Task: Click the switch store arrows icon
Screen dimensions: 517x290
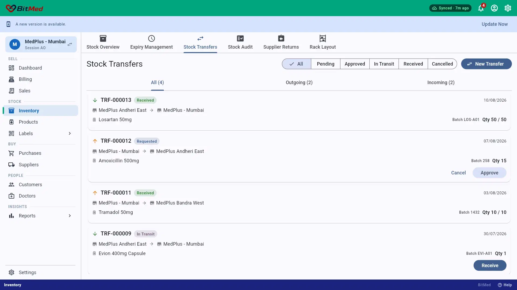Action: pyautogui.click(x=70, y=44)
